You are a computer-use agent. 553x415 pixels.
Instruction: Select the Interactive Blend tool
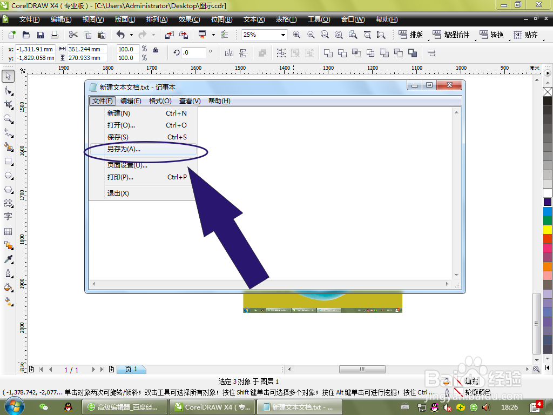pyautogui.click(x=8, y=245)
